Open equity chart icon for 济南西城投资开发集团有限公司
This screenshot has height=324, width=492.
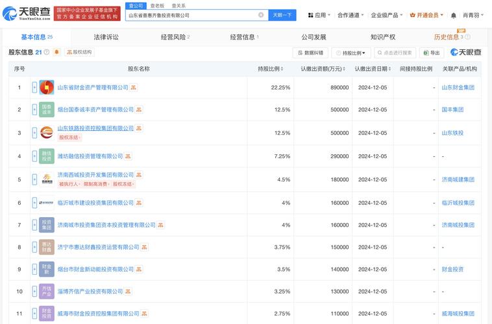pyautogui.click(x=139, y=175)
